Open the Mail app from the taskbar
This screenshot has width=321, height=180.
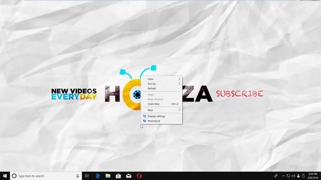(x=128, y=175)
